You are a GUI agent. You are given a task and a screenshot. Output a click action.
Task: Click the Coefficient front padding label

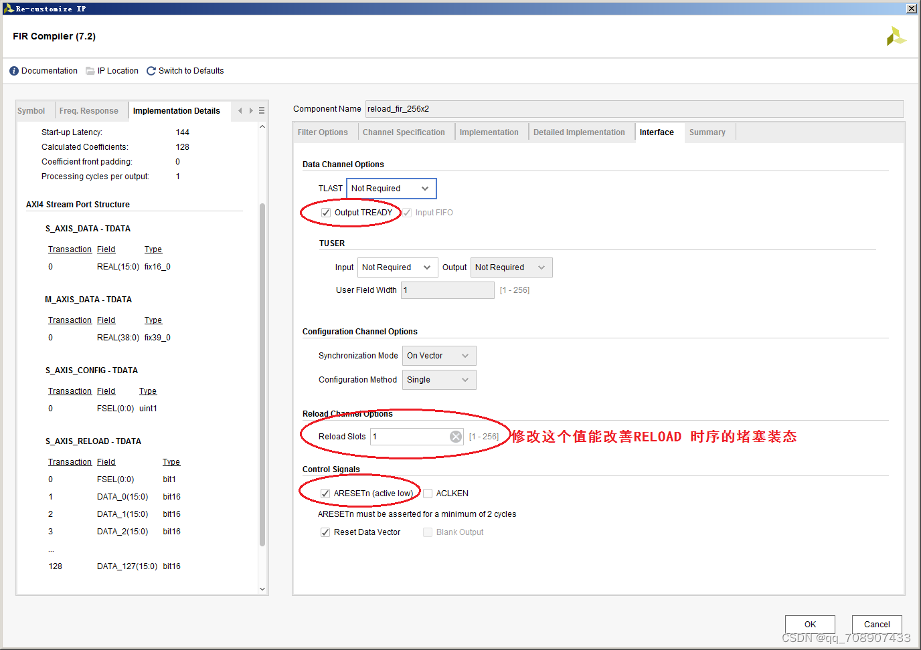tap(87, 162)
